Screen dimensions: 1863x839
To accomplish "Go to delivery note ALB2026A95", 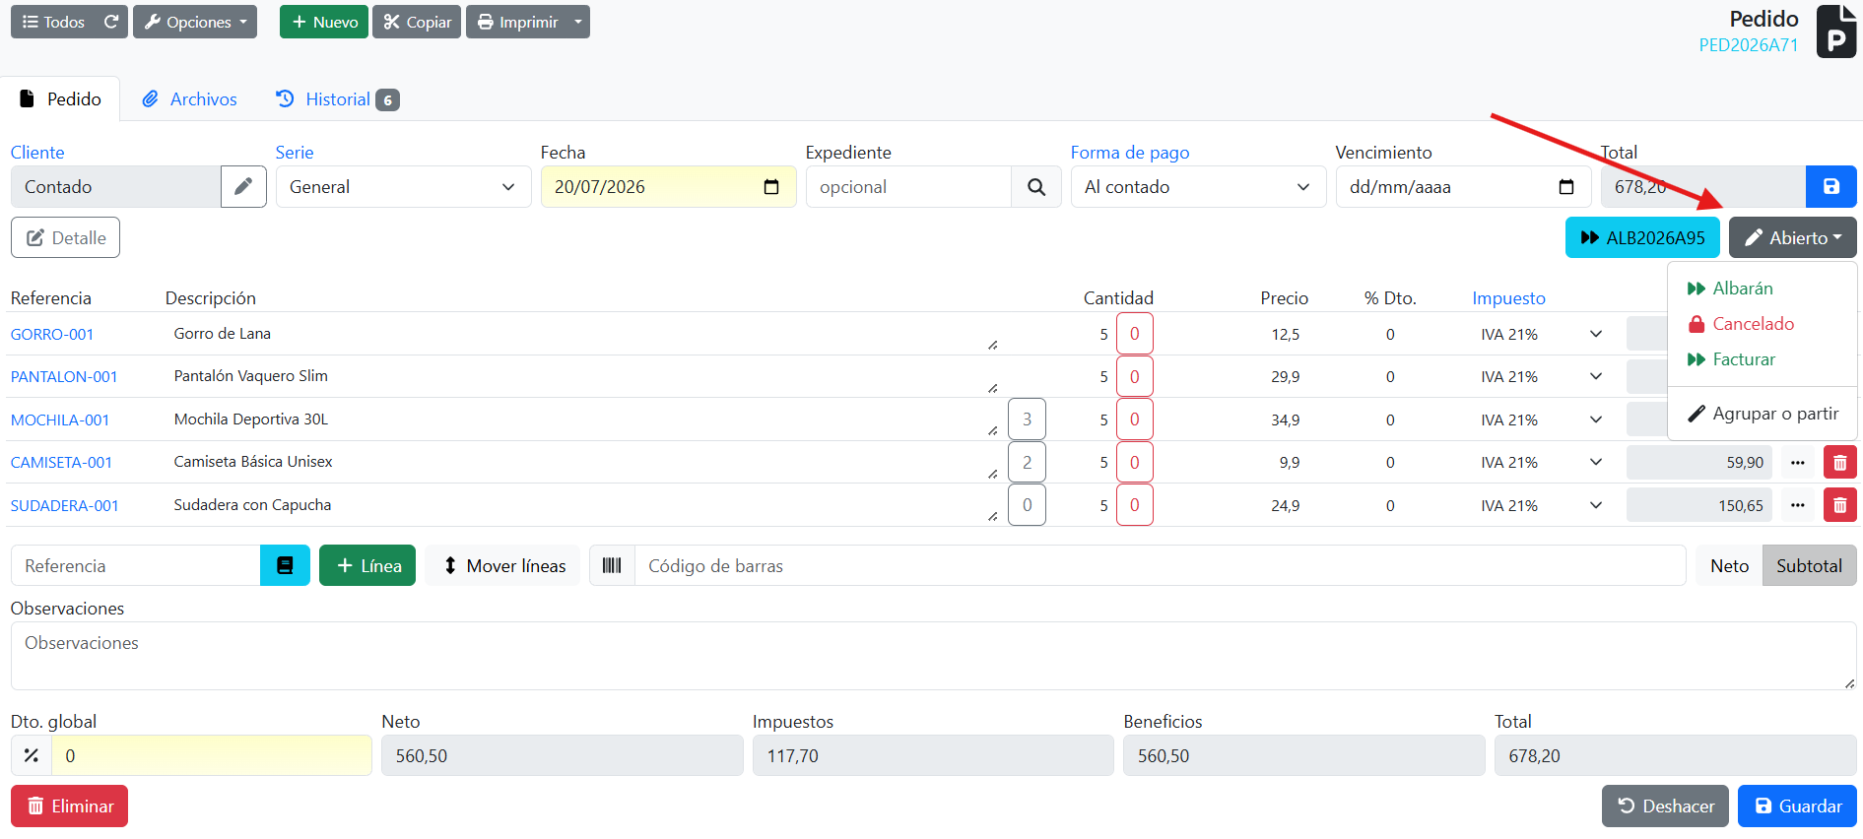I will tap(1642, 237).
